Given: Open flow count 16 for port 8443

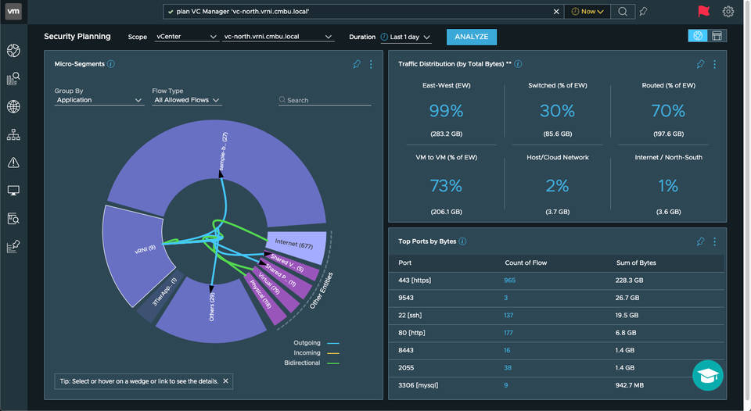Looking at the screenshot, I should [x=507, y=350].
